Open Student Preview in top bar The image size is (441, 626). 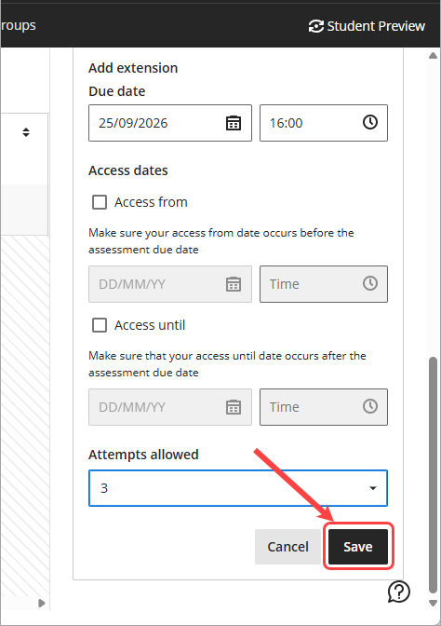367,26
